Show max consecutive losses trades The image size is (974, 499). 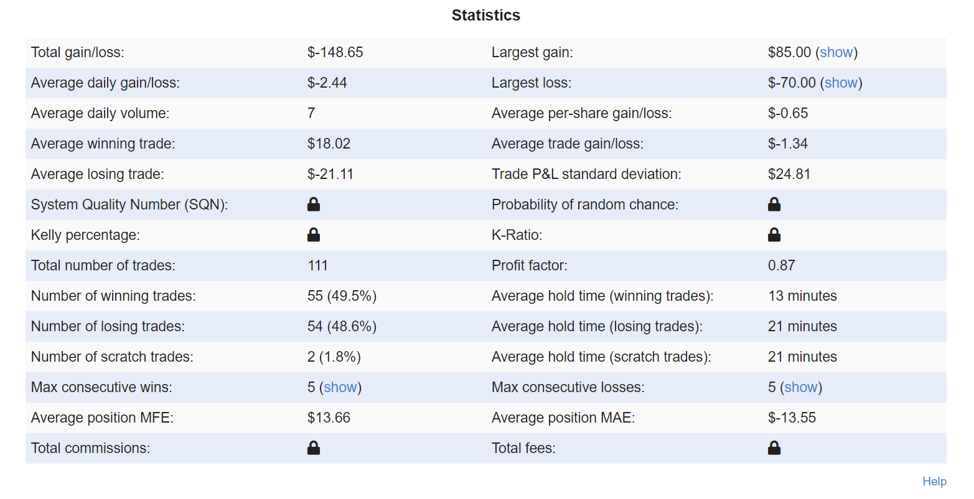(801, 387)
